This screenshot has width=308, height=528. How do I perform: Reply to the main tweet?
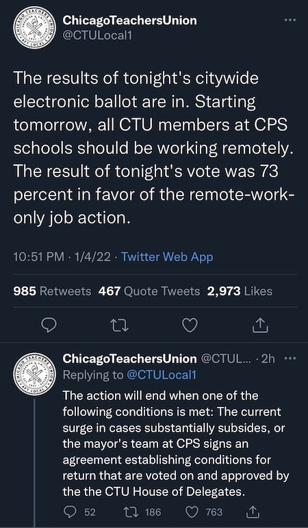tap(49, 326)
